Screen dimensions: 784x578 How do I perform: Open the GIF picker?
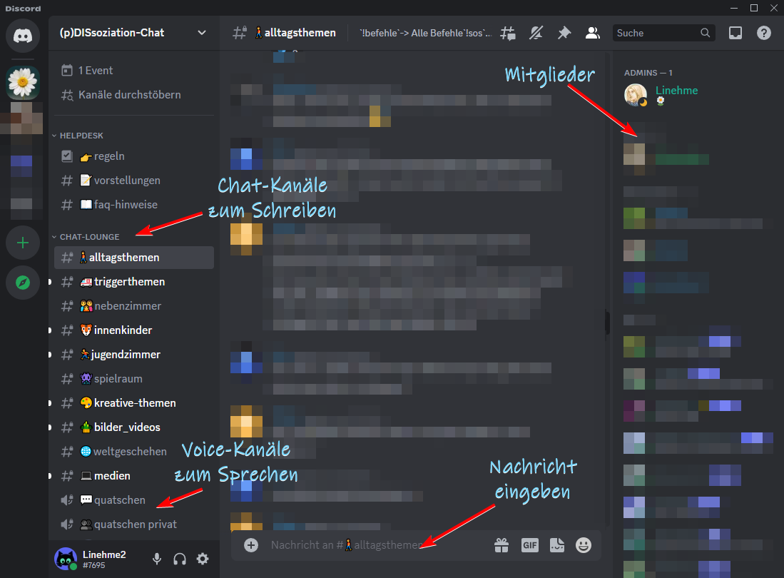point(529,545)
